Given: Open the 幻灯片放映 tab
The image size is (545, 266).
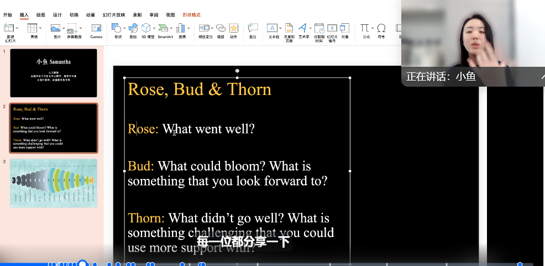Looking at the screenshot, I should click(114, 15).
